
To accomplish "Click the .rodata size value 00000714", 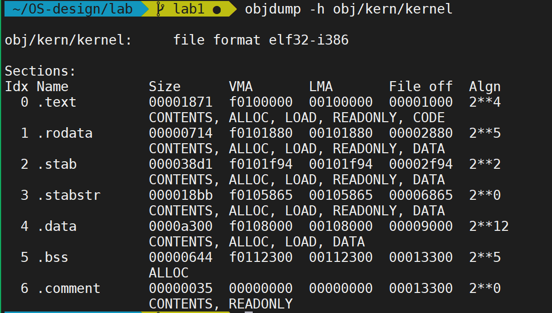I will coord(181,133).
